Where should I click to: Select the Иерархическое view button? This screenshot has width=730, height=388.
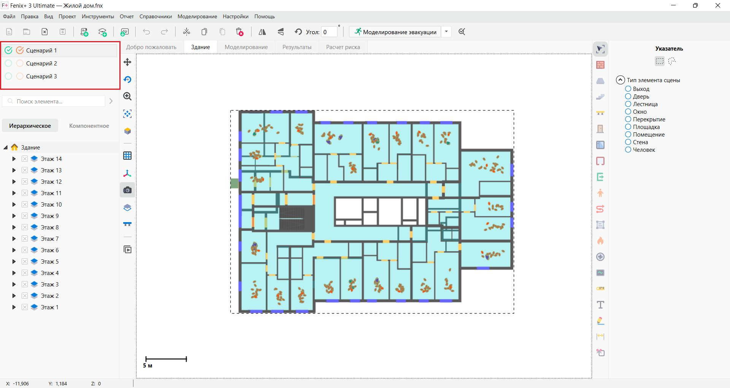(x=30, y=126)
